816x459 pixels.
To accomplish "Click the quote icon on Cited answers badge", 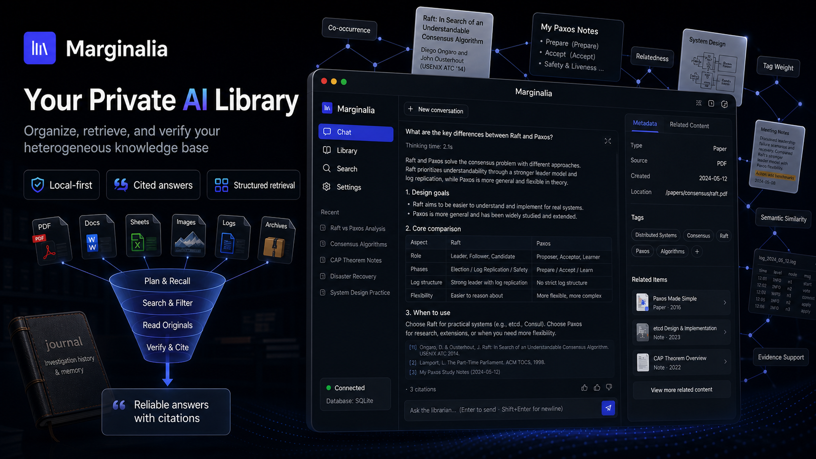I will pos(121,184).
